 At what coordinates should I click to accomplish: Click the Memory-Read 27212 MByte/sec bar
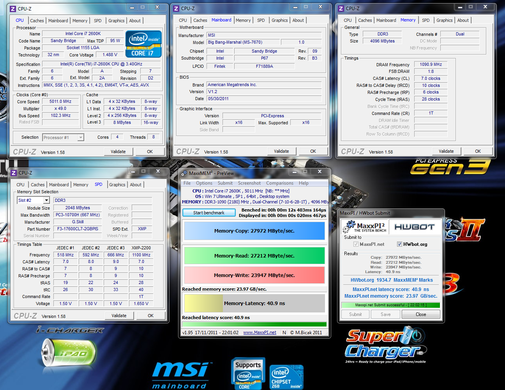coord(254,256)
